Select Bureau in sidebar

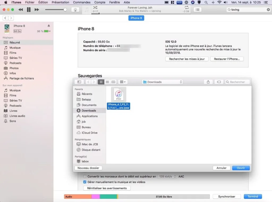(x=90, y=127)
